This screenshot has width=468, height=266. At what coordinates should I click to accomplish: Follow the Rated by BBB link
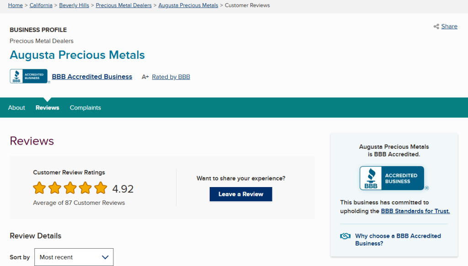(x=171, y=77)
